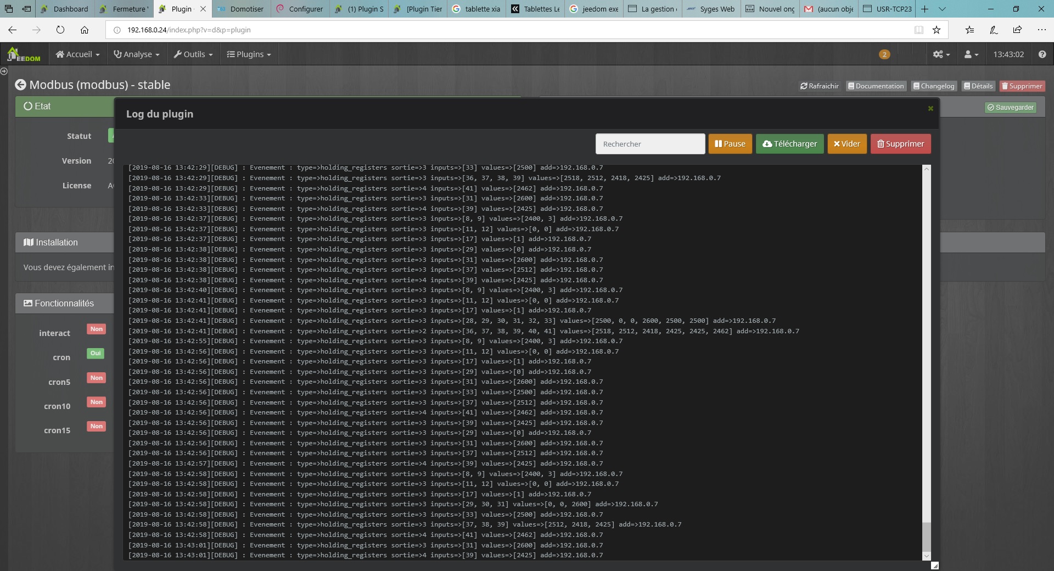
Task: Open the favorites hub icon
Action: (x=970, y=30)
